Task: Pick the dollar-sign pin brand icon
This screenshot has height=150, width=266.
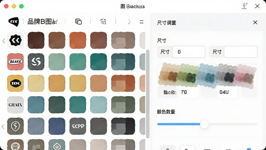Action: (15, 126)
